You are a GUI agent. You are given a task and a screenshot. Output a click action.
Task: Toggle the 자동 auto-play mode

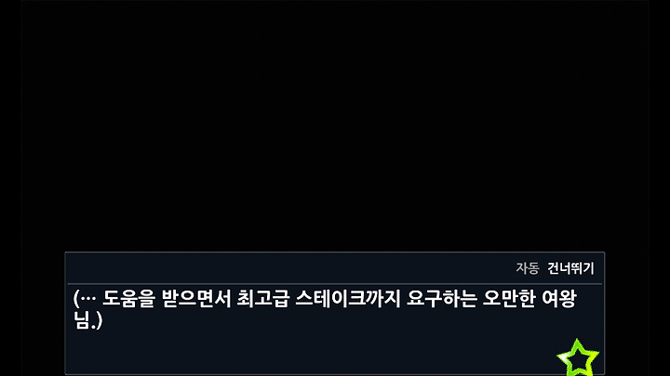click(528, 268)
